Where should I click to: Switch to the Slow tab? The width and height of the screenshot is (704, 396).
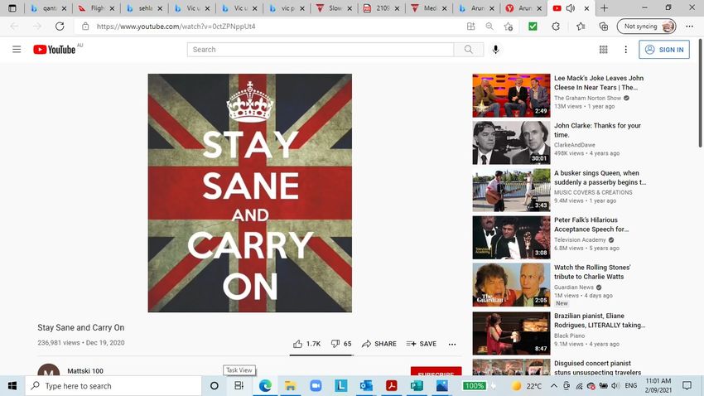click(334, 8)
